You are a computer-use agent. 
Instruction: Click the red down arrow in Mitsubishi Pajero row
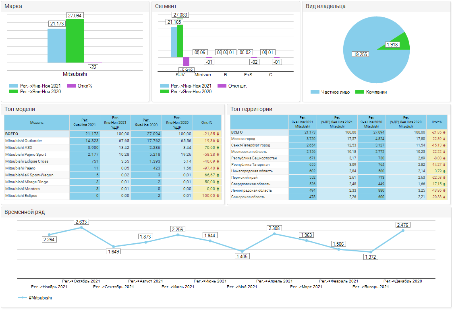tap(218, 168)
